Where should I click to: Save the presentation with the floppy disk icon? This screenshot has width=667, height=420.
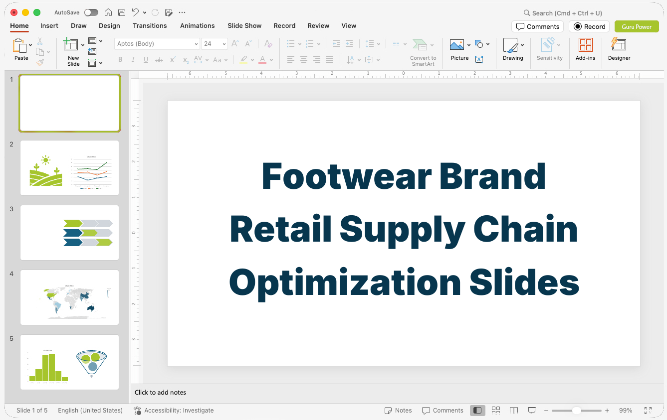click(122, 12)
